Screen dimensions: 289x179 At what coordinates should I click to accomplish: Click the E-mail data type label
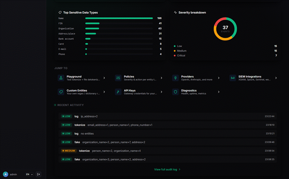pos(62,49)
